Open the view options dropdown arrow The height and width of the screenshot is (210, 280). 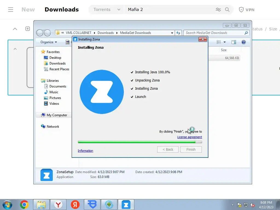pyautogui.click(x=225, y=42)
